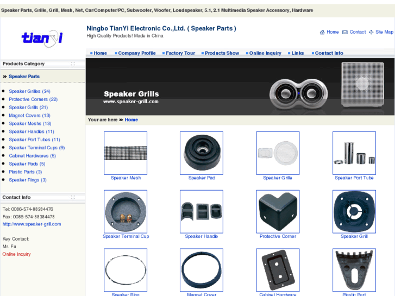
Task: Open the www.speaker-grill.com contact link
Action: pos(32,224)
